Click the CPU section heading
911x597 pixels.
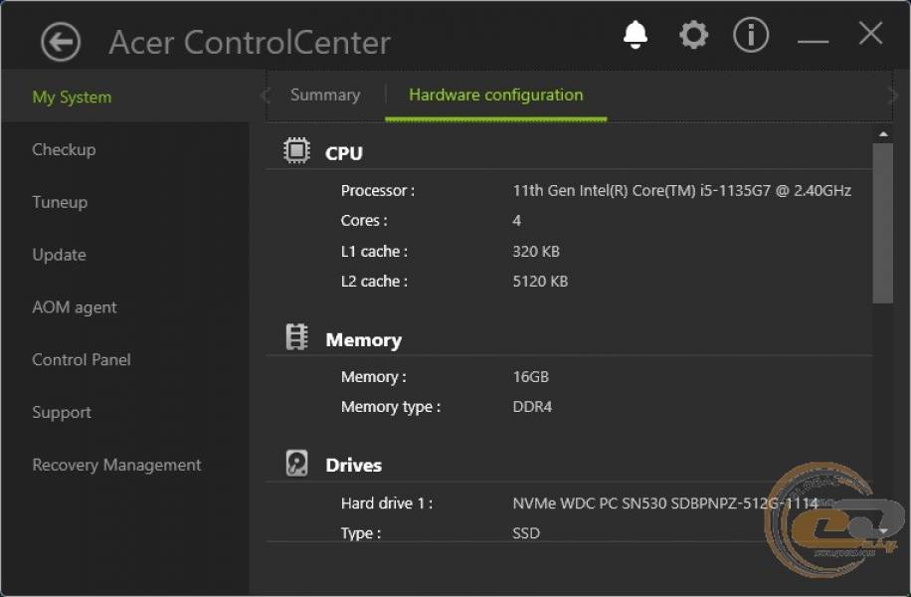pos(344,153)
